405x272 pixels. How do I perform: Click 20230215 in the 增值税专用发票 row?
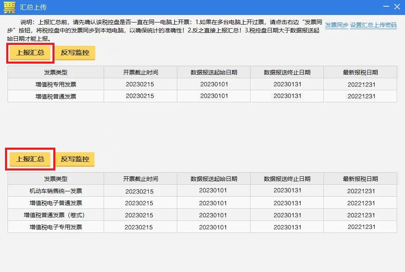click(x=140, y=84)
